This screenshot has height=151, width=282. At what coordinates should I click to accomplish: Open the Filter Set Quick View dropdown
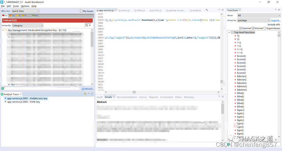pos(25,11)
